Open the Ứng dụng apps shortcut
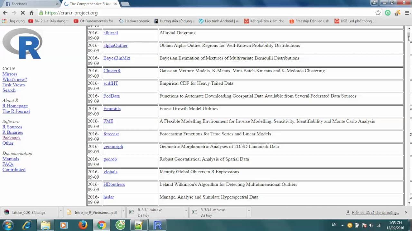 (14, 21)
